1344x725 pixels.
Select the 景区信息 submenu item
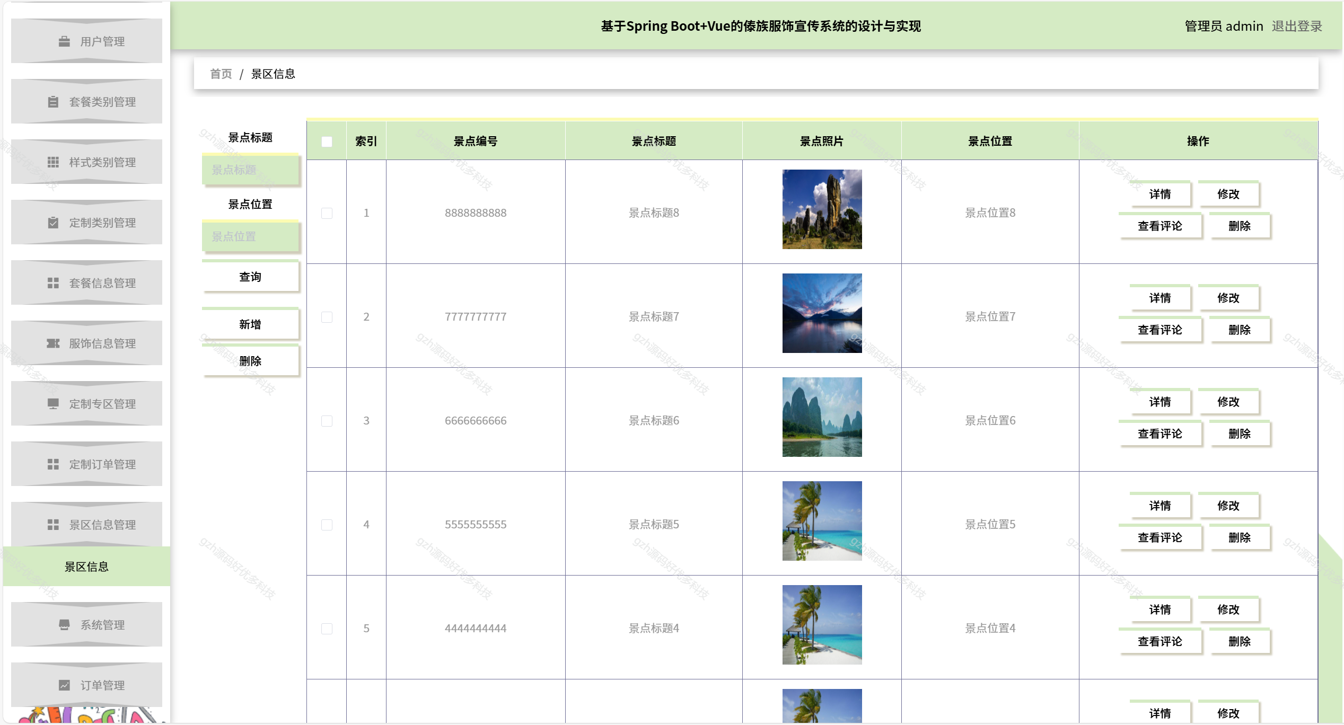86,567
